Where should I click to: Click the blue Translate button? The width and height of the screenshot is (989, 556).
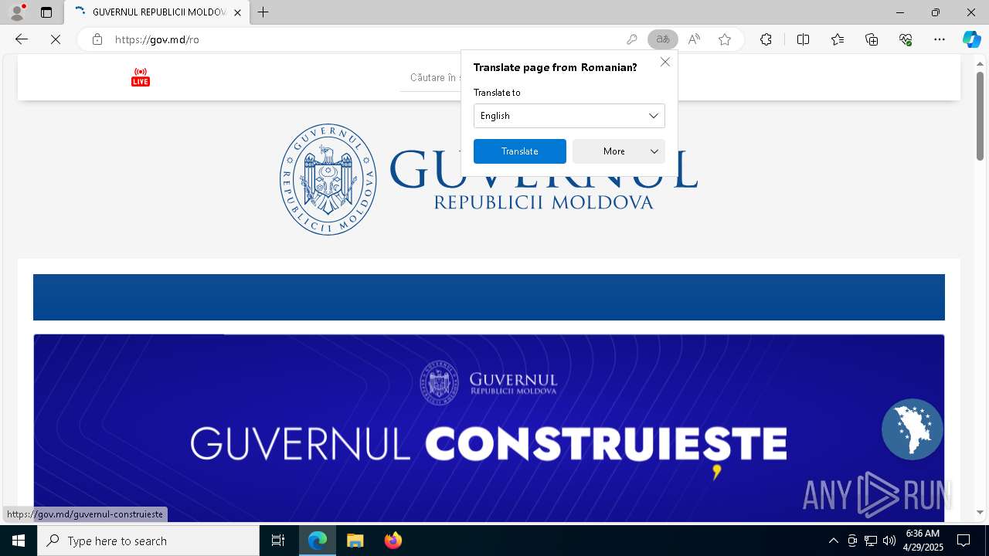pos(519,151)
